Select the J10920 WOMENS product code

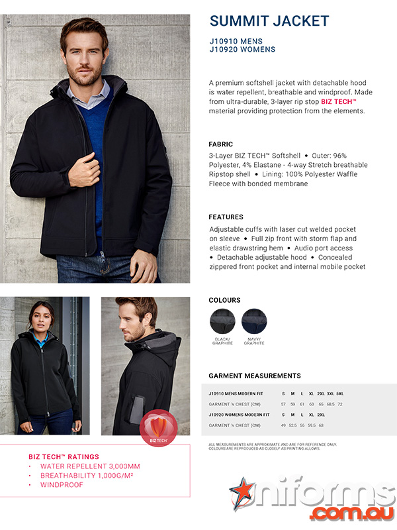[242, 49]
